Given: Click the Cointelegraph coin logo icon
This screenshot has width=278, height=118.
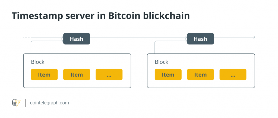Looking at the screenshot, I should [16, 103].
